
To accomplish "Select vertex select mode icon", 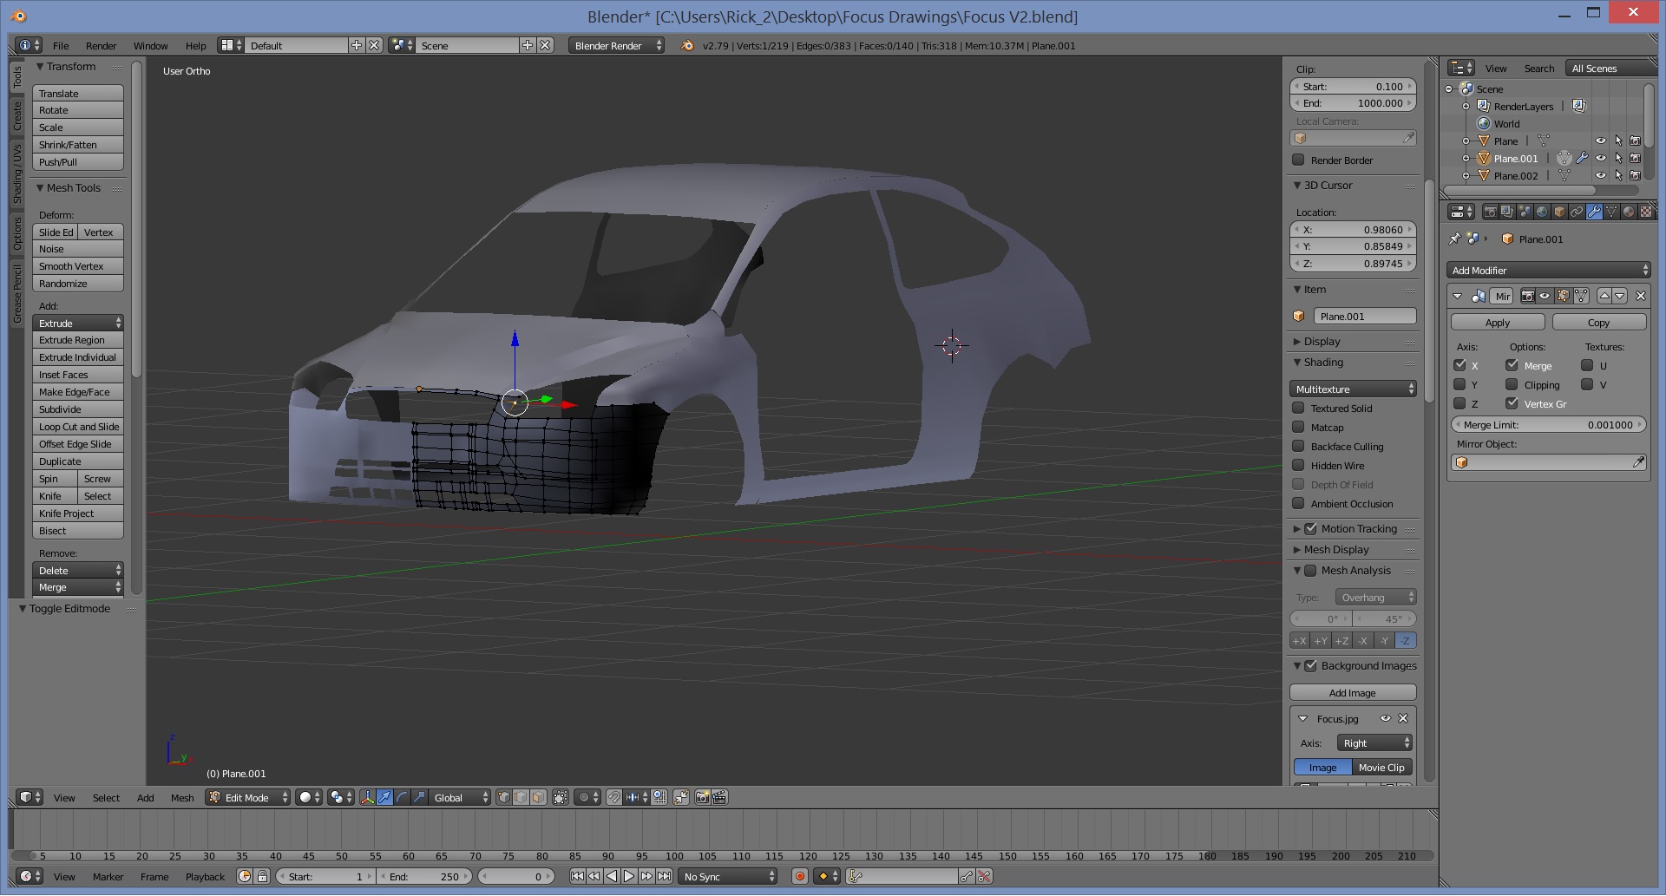I will tap(504, 797).
